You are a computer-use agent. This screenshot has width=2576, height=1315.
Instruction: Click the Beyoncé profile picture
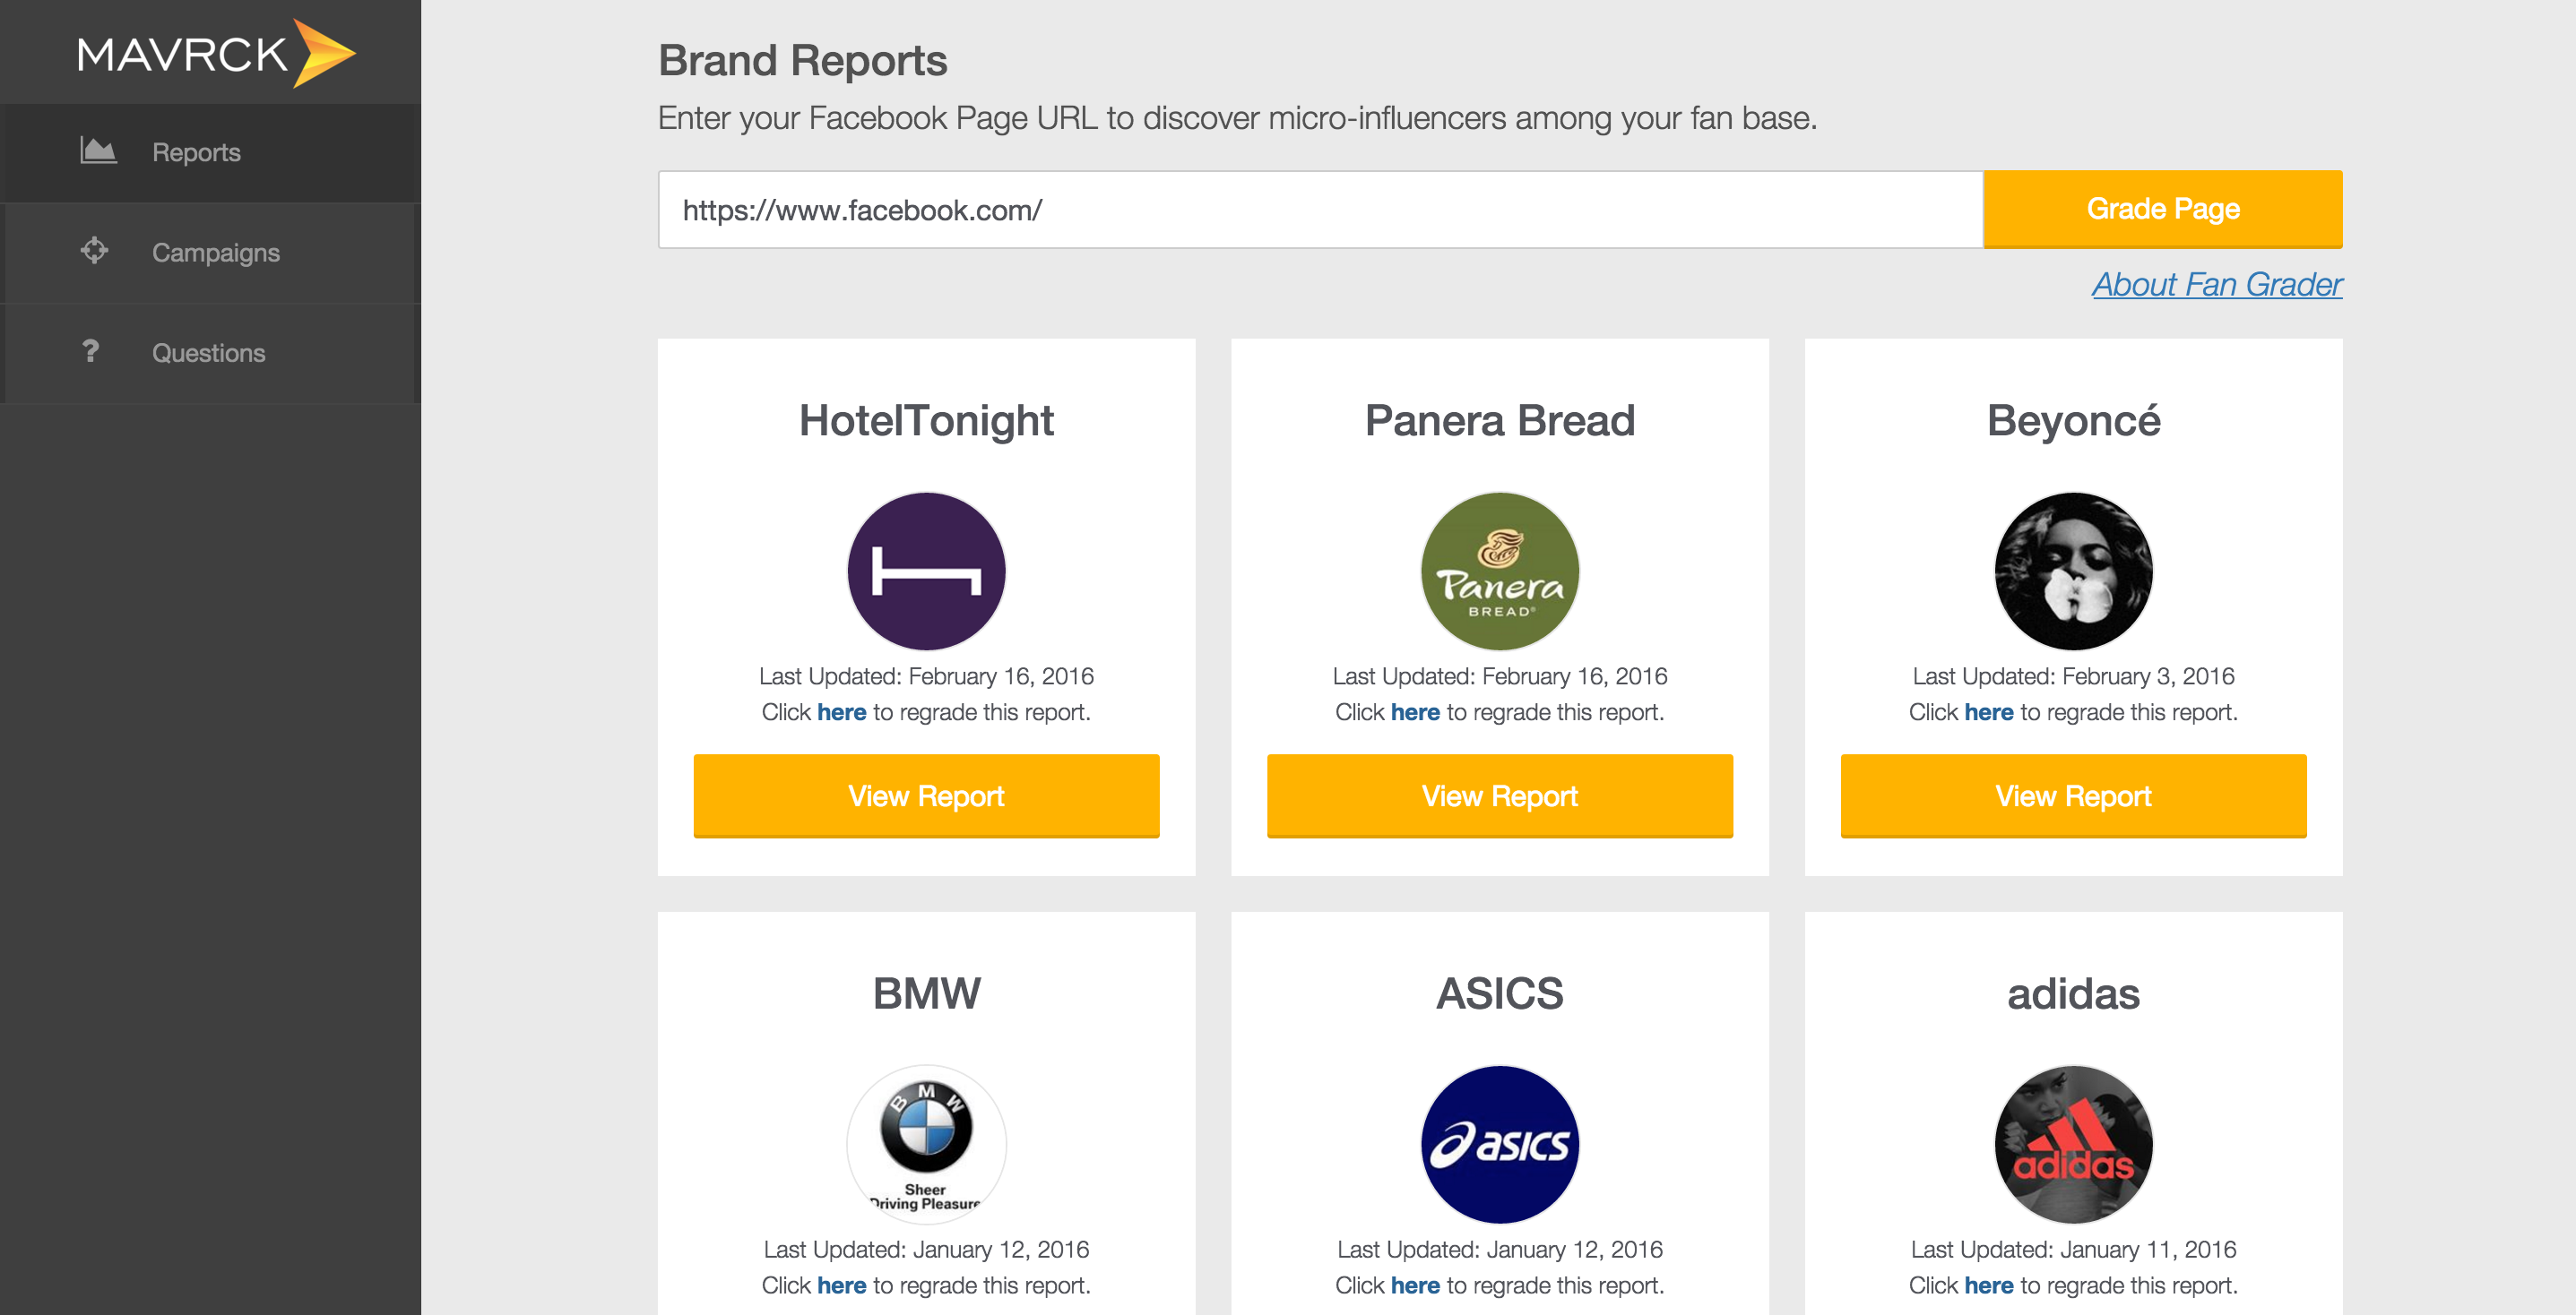pos(2073,571)
